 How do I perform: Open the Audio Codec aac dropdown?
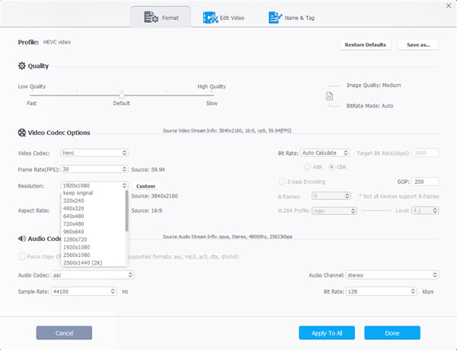[93, 275]
